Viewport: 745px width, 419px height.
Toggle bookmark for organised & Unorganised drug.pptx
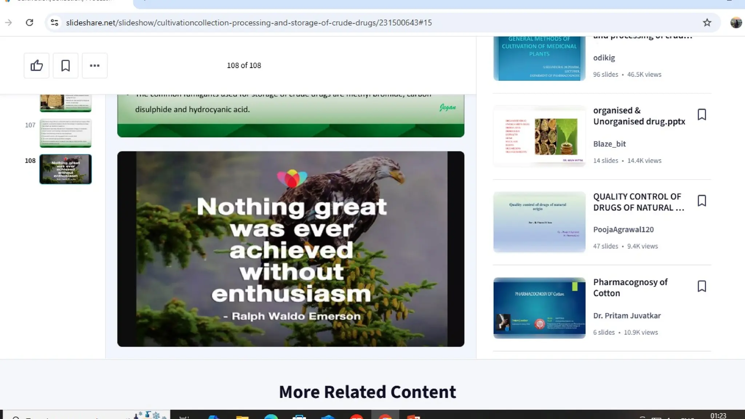point(702,115)
